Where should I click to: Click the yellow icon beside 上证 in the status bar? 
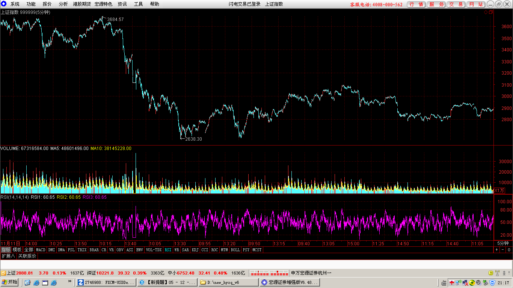point(3,273)
